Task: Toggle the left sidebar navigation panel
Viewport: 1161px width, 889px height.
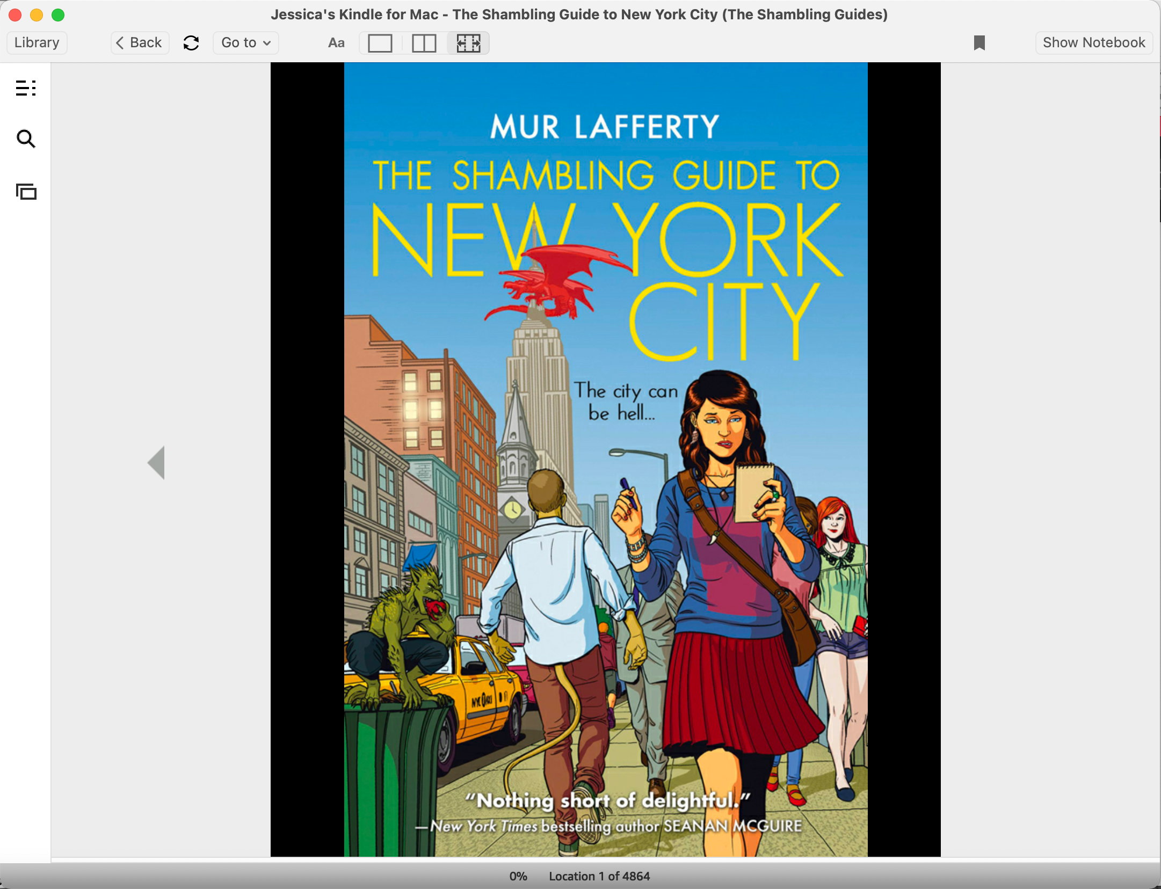Action: (25, 88)
